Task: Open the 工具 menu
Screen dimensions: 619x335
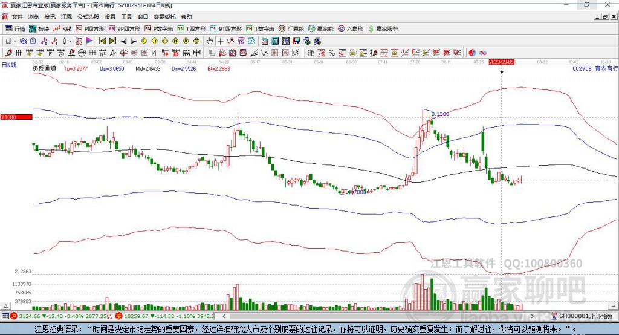Action: (x=126, y=16)
